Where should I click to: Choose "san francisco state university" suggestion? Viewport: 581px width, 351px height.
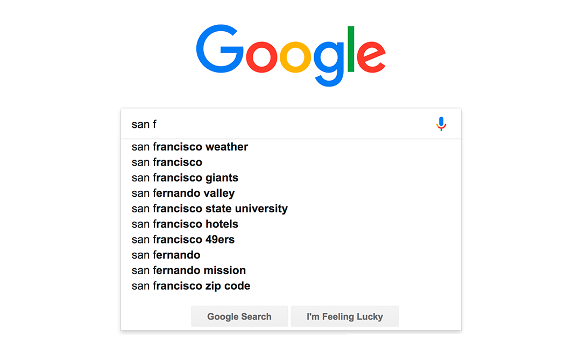click(x=209, y=209)
